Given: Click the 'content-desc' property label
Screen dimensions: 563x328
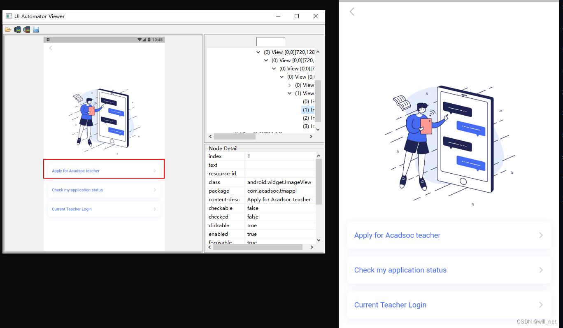Looking at the screenshot, I should click(x=224, y=200).
